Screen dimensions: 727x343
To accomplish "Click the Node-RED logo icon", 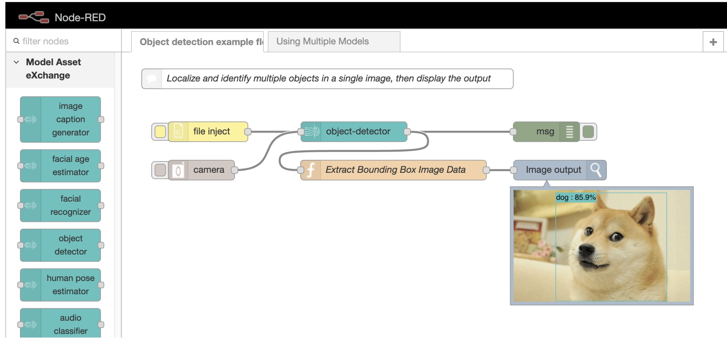I will point(34,17).
